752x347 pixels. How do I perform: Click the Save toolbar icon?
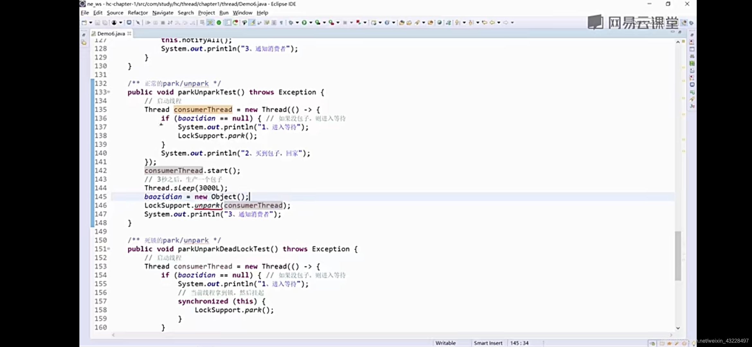click(97, 22)
